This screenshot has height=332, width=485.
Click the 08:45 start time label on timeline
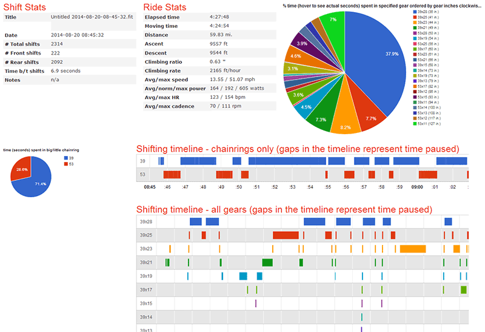149,188
